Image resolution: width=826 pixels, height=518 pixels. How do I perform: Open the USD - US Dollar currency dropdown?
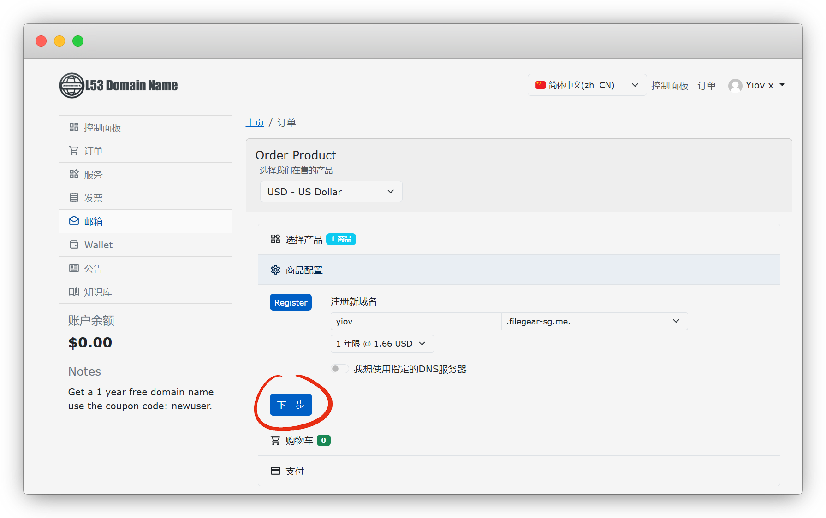tap(331, 192)
